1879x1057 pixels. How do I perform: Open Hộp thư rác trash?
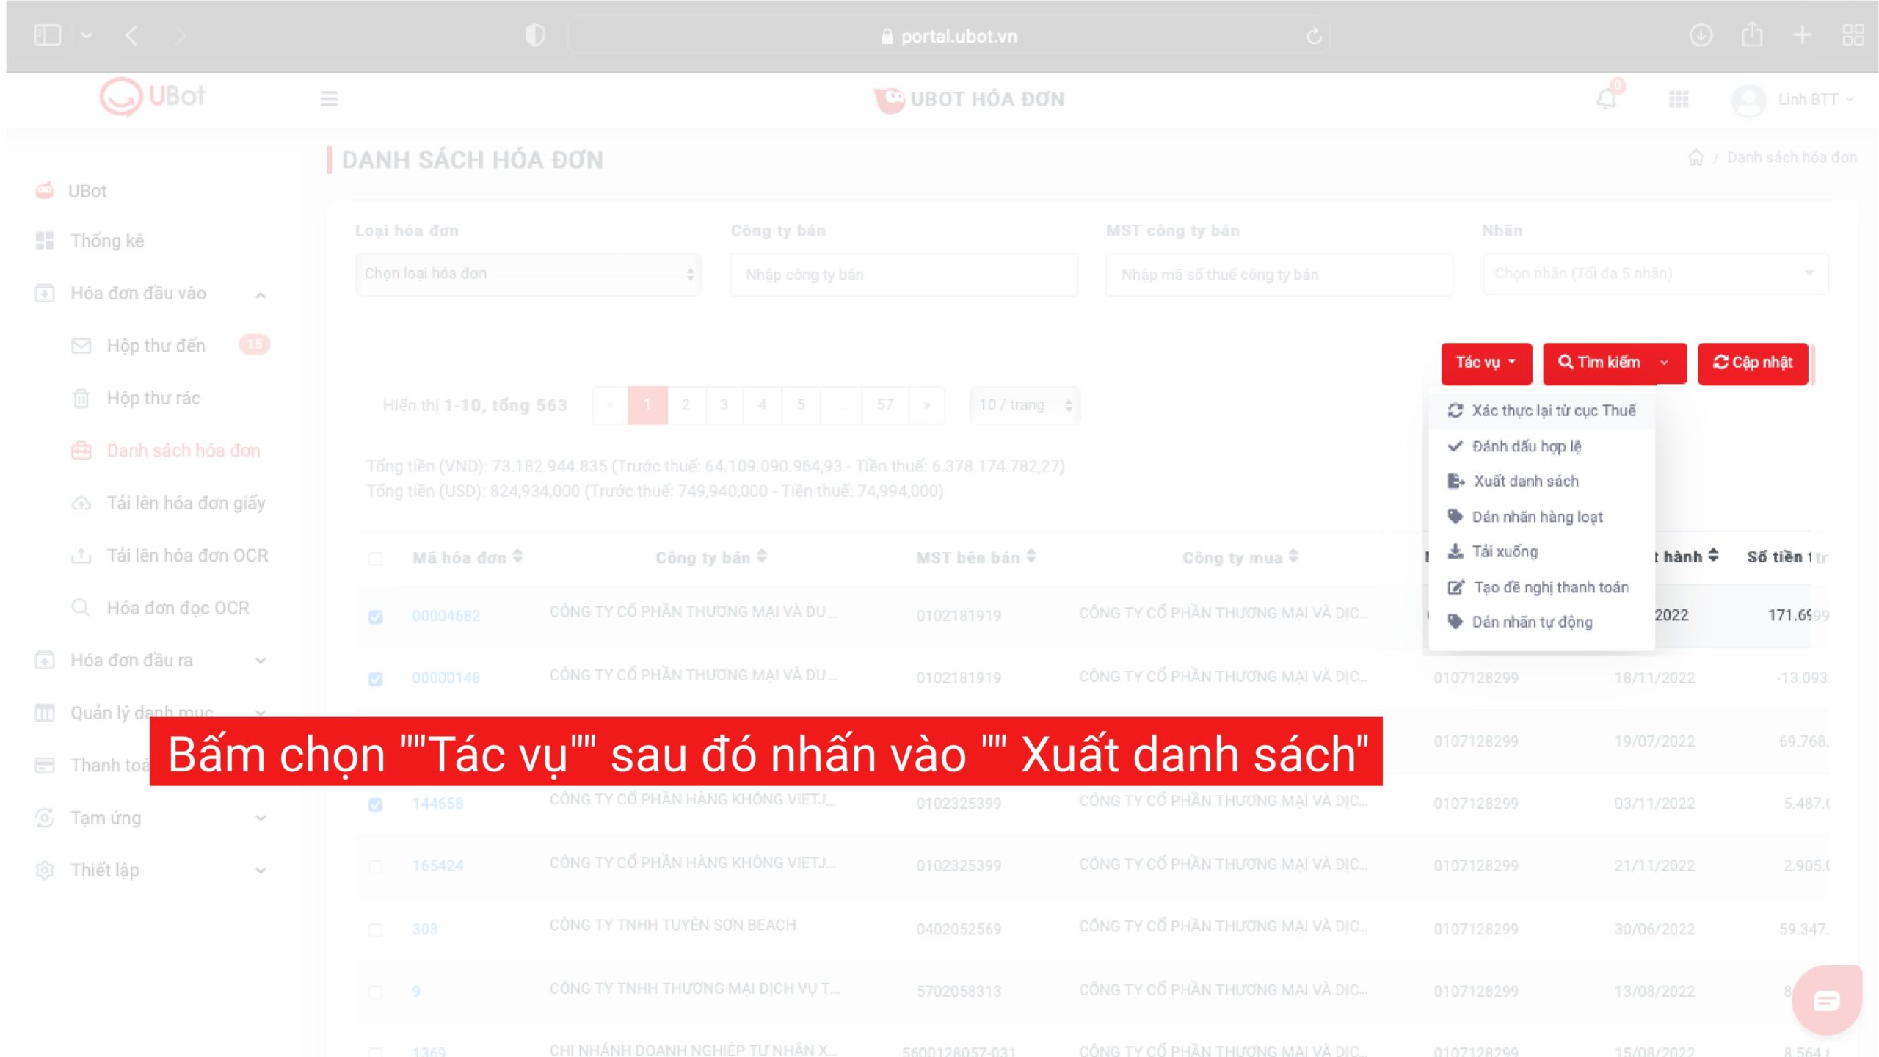(x=153, y=398)
